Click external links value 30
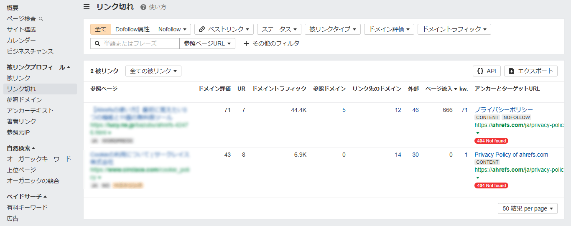 [416, 155]
